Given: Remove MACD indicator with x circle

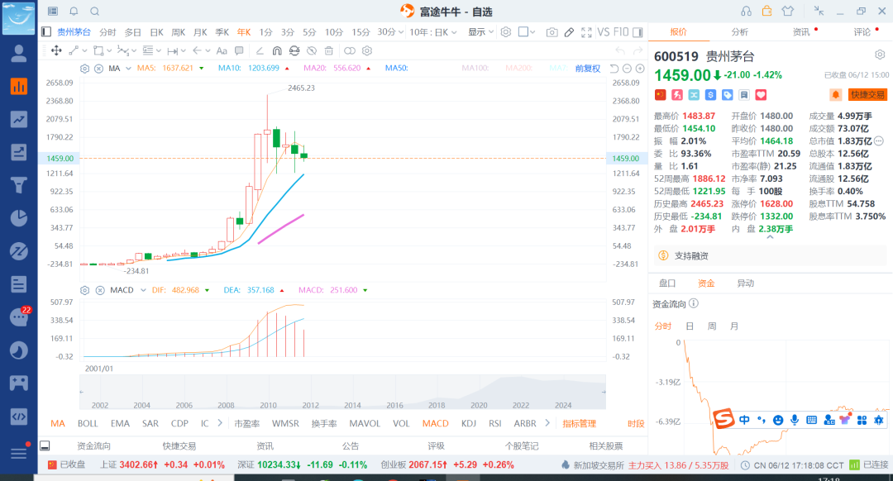Looking at the screenshot, I should tap(100, 290).
